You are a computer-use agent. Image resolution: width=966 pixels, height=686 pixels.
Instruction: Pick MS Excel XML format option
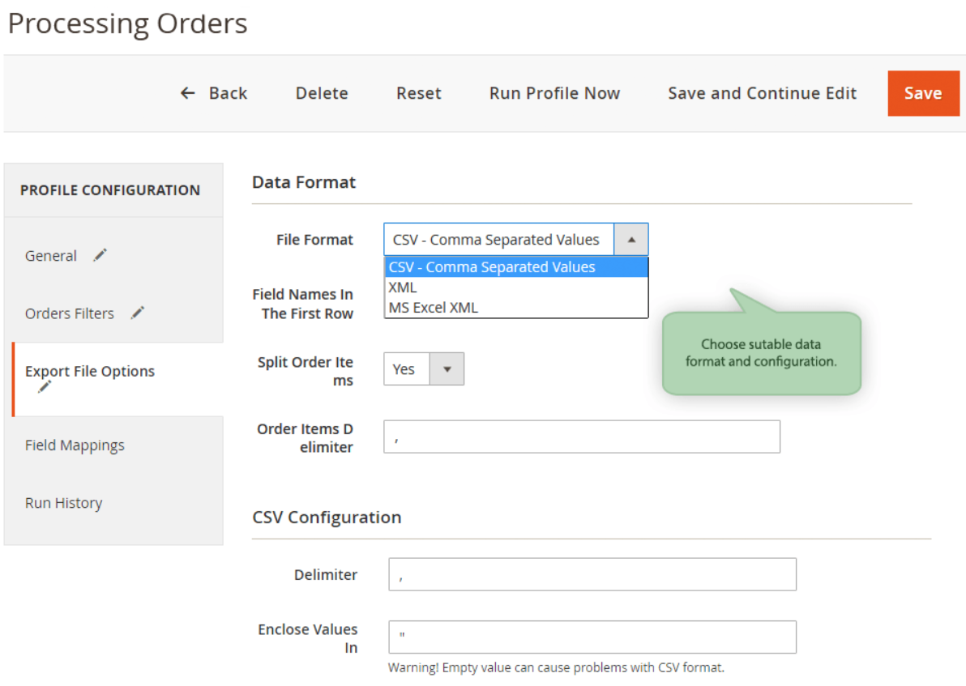pos(434,308)
